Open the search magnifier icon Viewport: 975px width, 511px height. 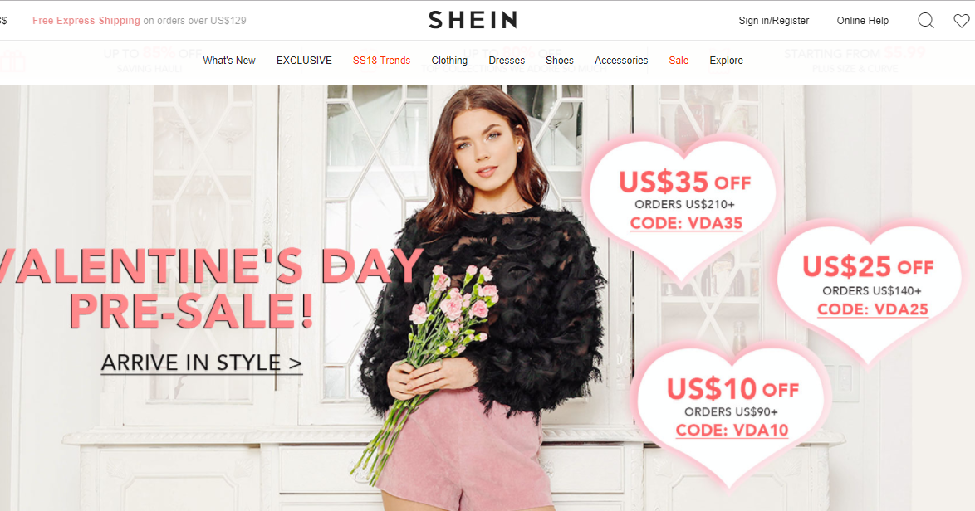(x=926, y=21)
